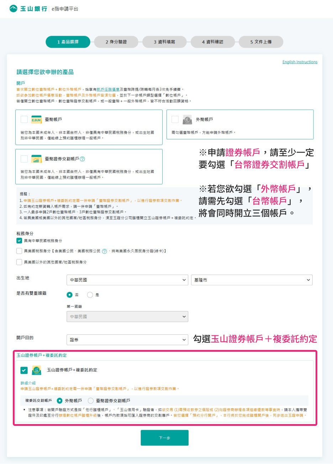Check the 具美國稅務身分 option
Image resolution: width=333 pixels, height=464 pixels.
19,251
